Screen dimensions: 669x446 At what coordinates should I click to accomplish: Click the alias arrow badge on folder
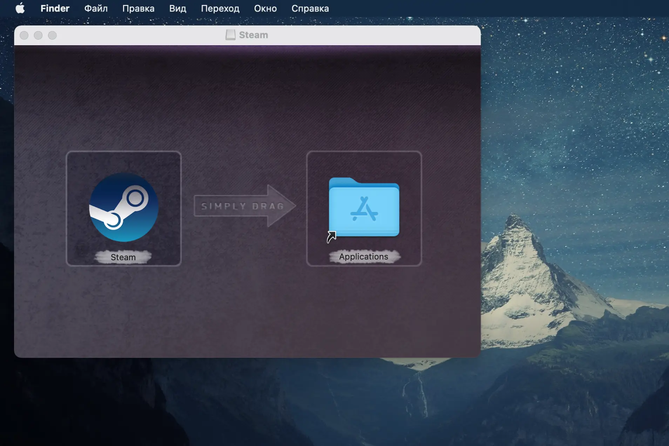331,237
